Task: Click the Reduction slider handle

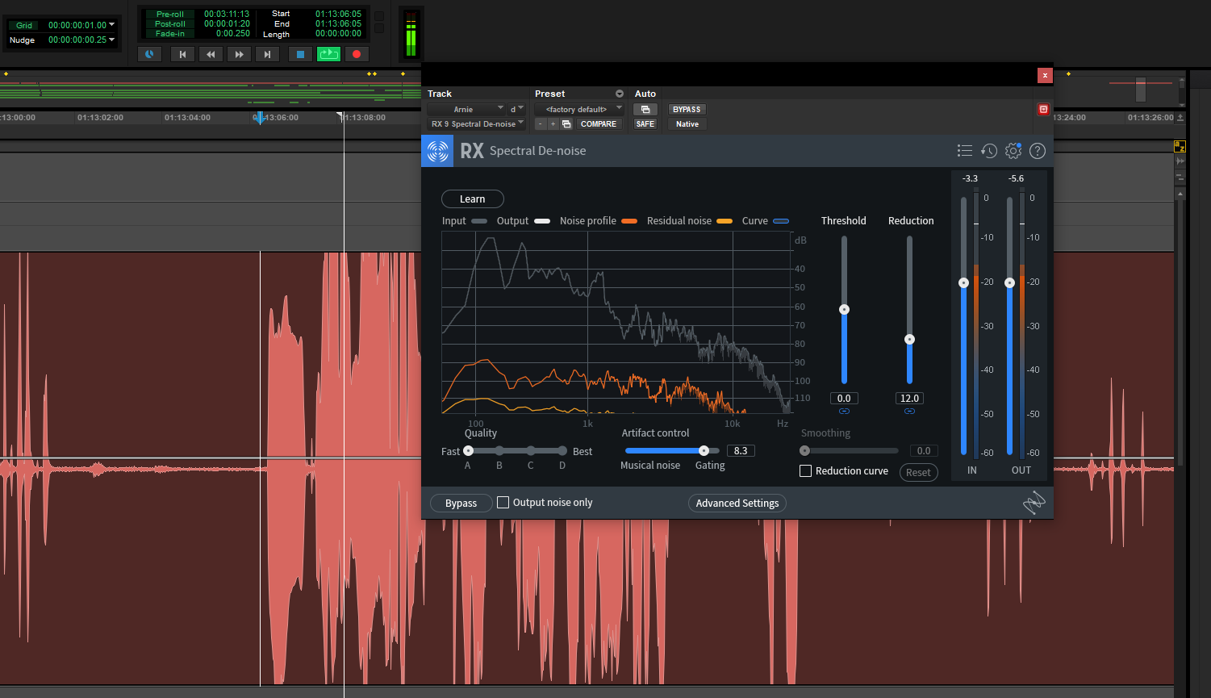Action: [909, 339]
